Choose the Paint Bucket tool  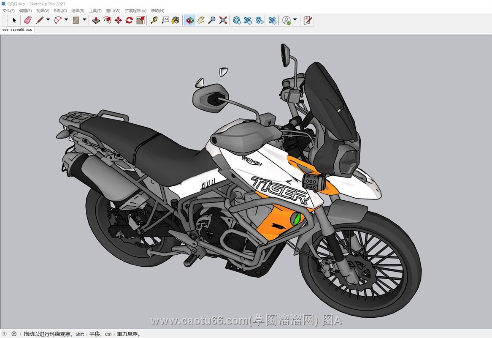pyautogui.click(x=176, y=20)
